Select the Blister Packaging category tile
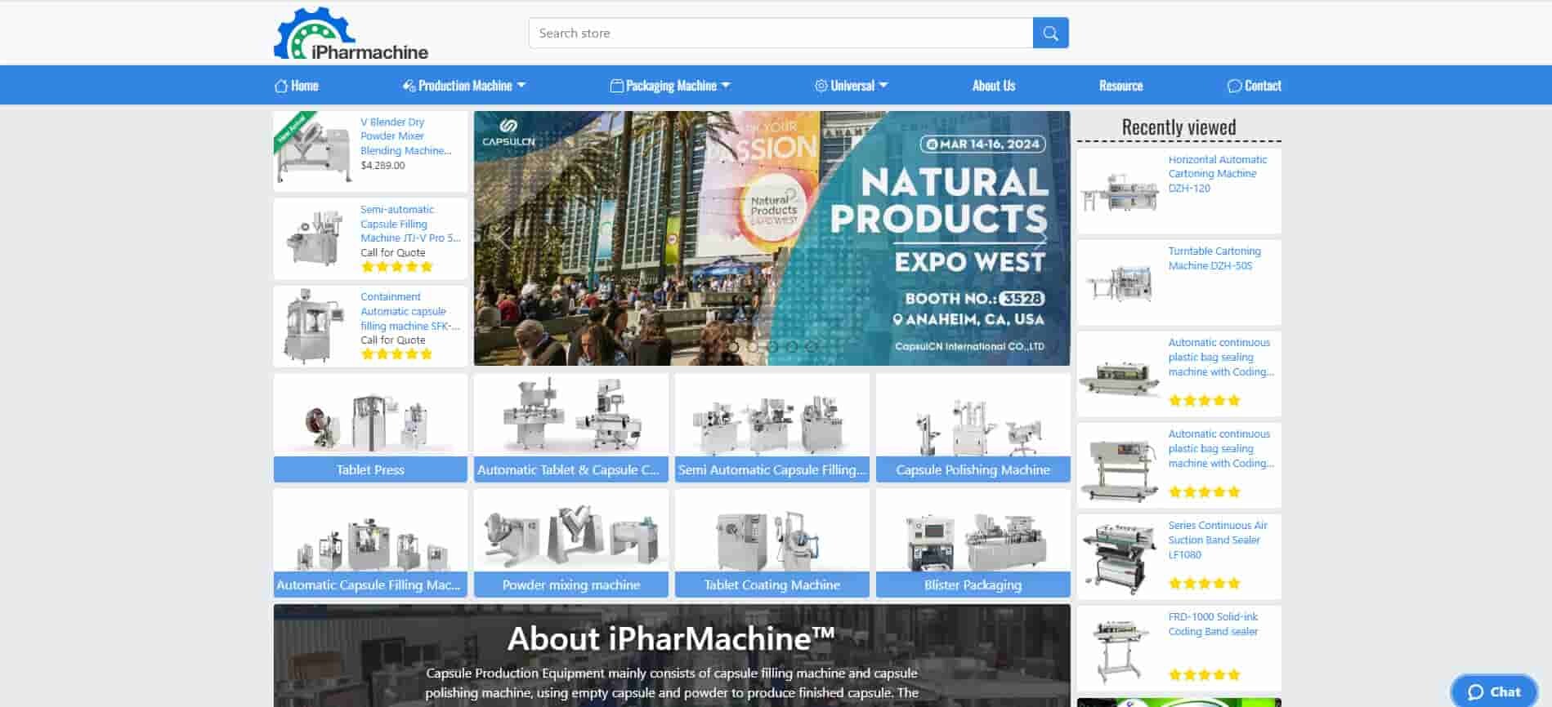 pos(973,543)
